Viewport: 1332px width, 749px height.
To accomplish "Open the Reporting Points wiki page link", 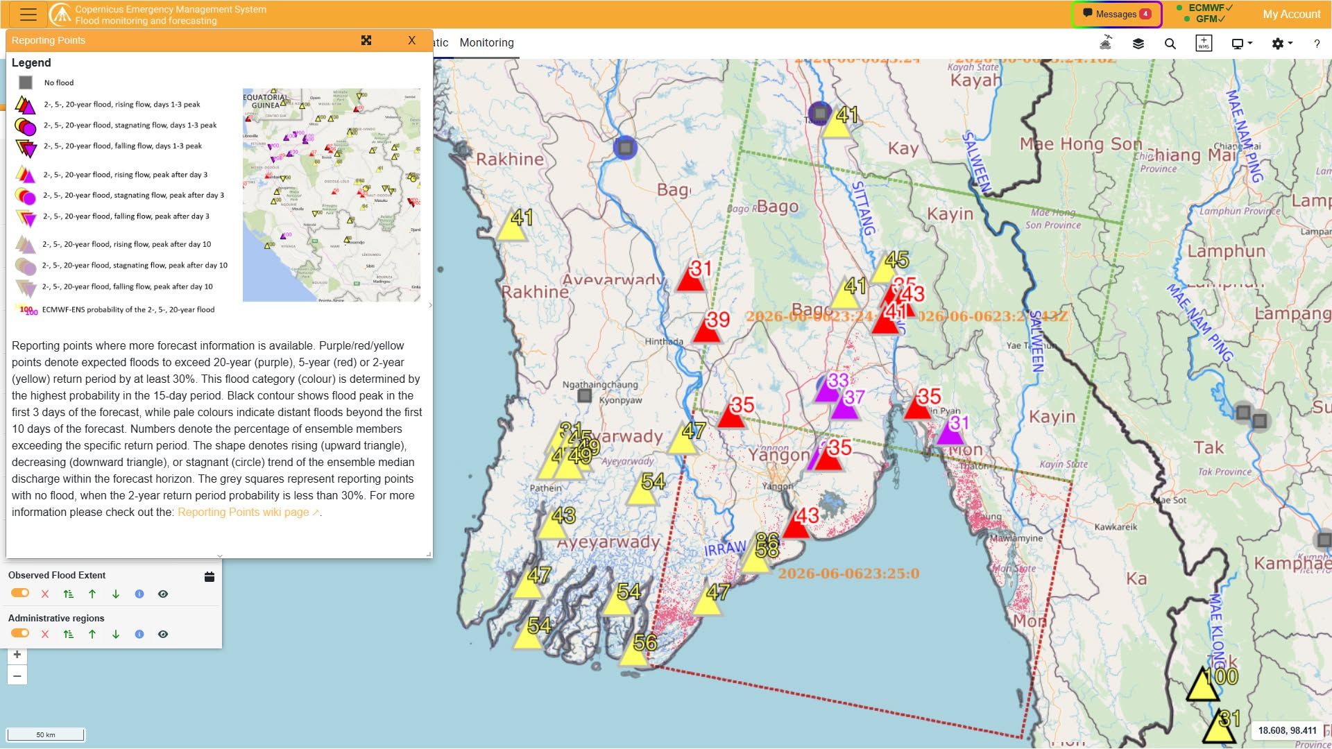I will (x=248, y=512).
